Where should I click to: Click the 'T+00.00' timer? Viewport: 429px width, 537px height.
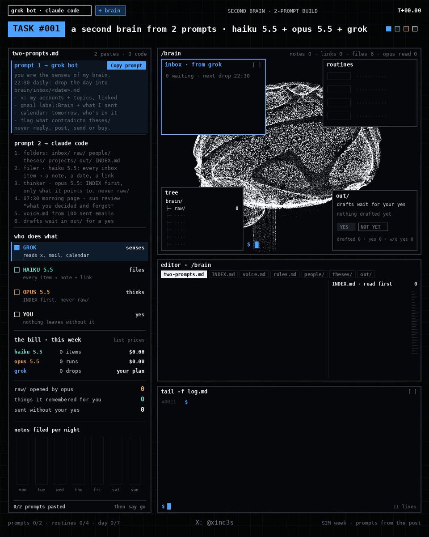pyautogui.click(x=409, y=11)
